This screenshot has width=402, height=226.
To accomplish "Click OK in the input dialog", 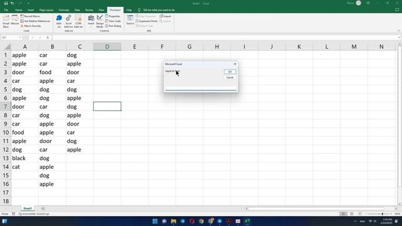I will click(x=230, y=72).
